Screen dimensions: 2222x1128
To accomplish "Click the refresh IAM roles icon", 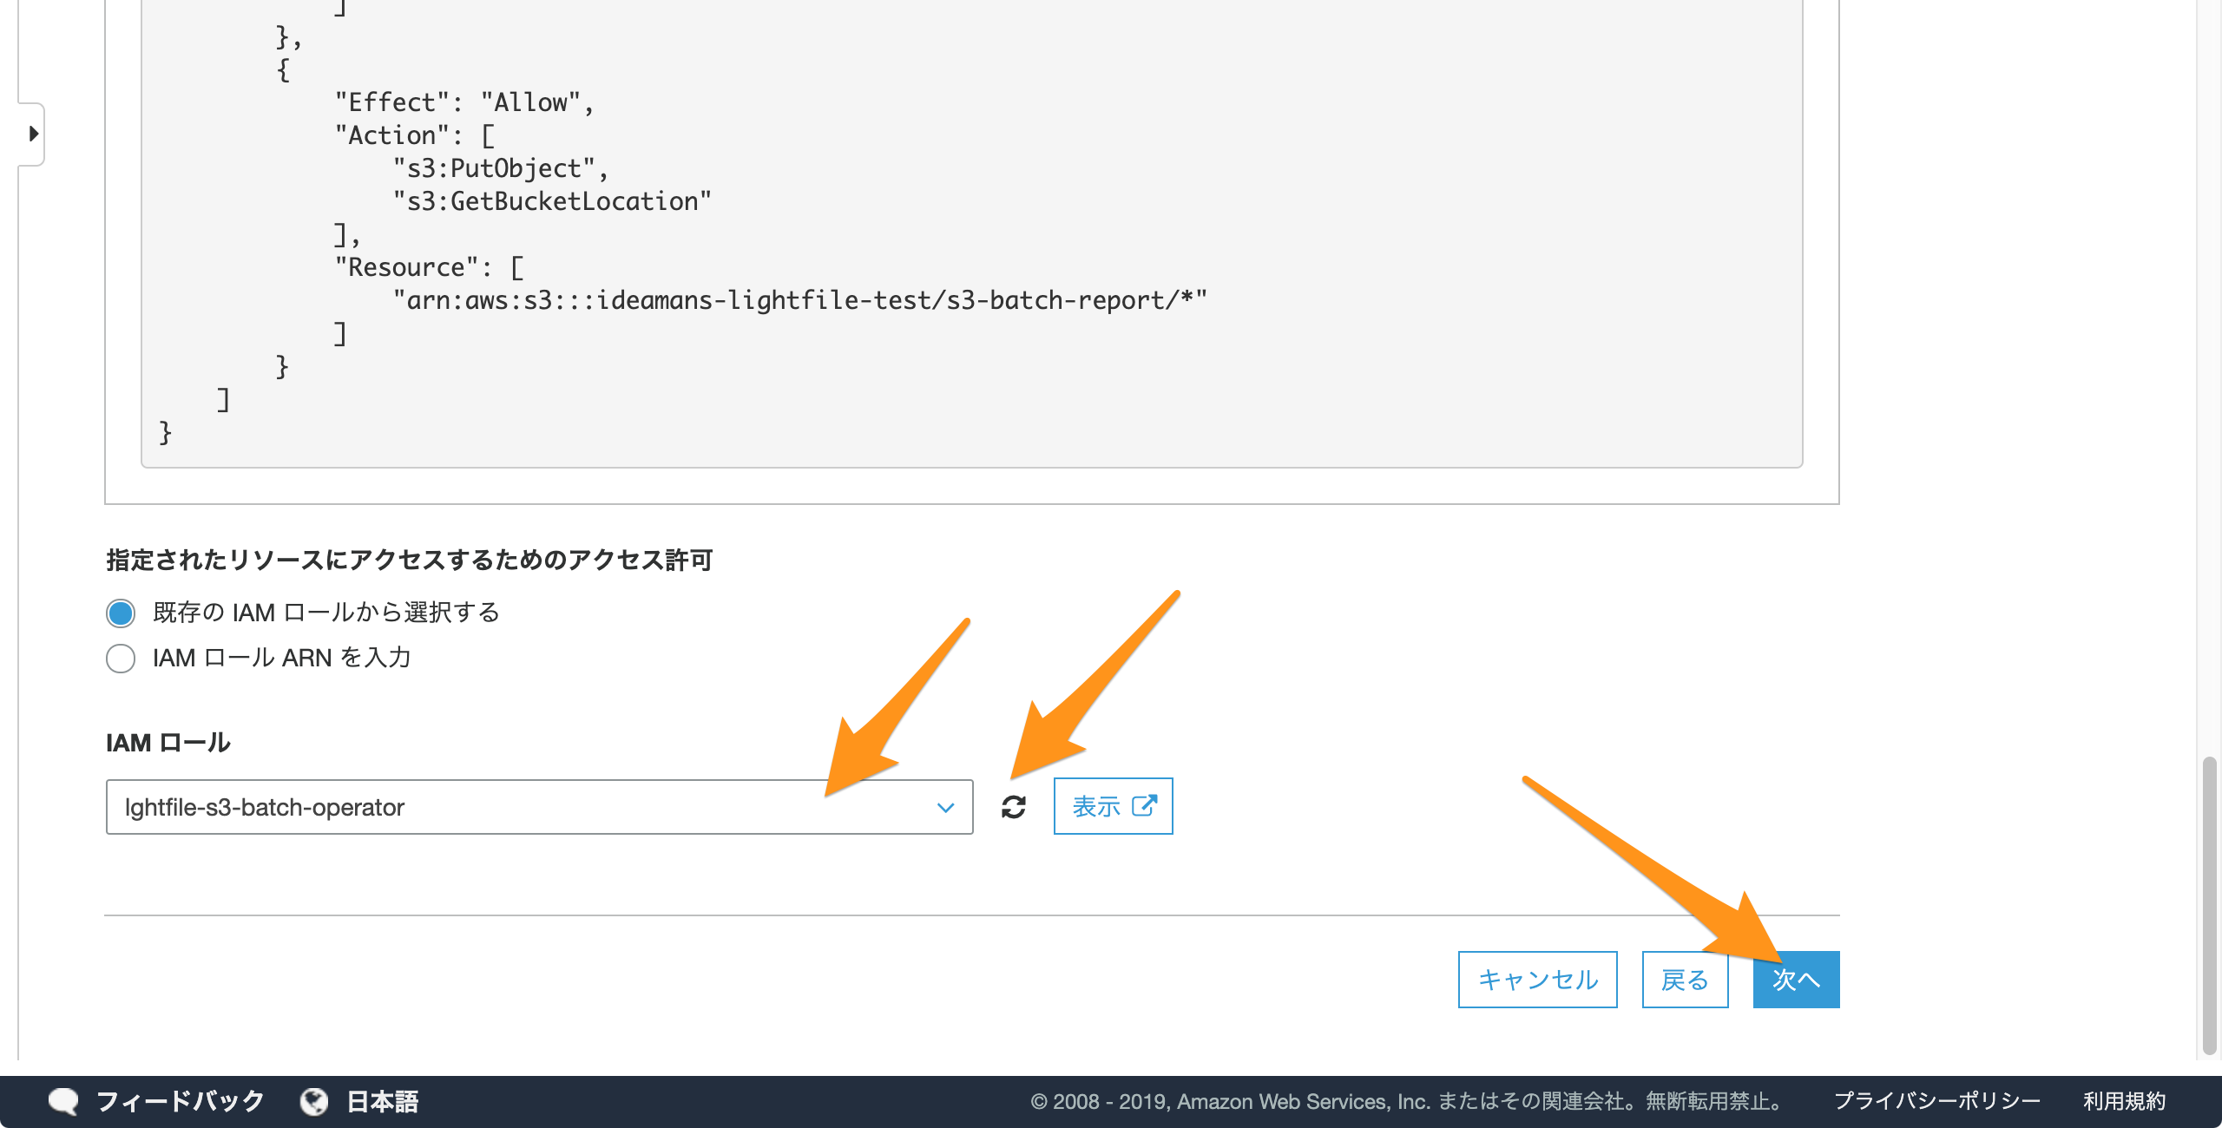I will [x=1013, y=807].
